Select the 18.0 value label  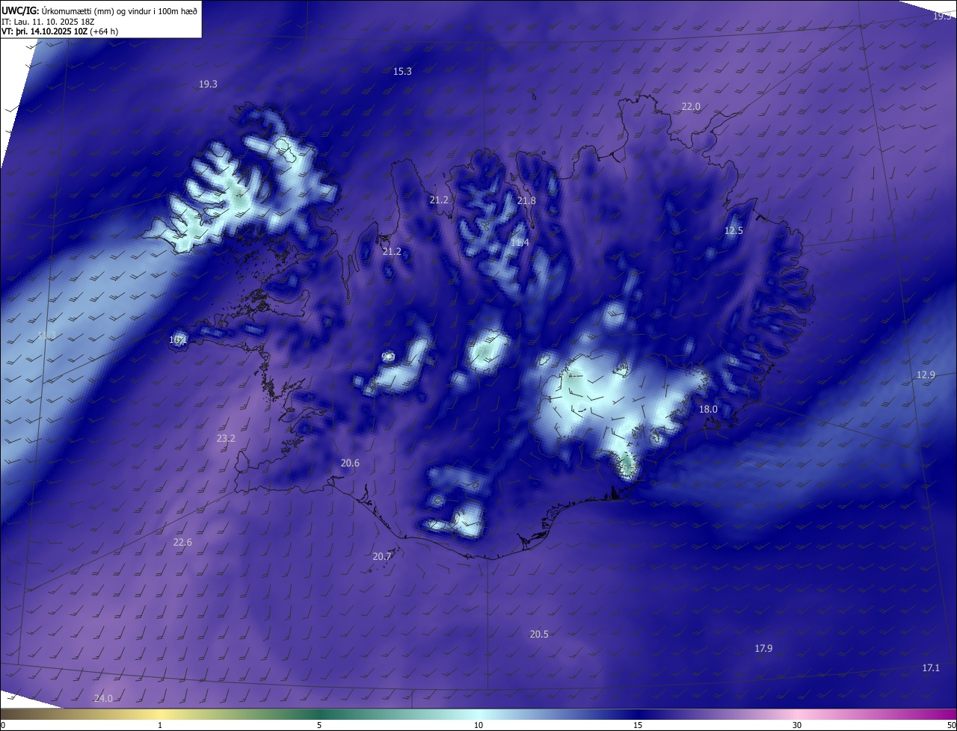[708, 410]
